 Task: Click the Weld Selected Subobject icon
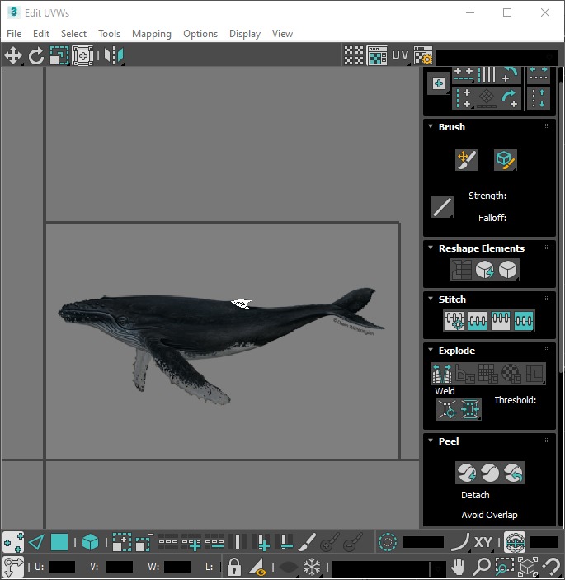(470, 409)
